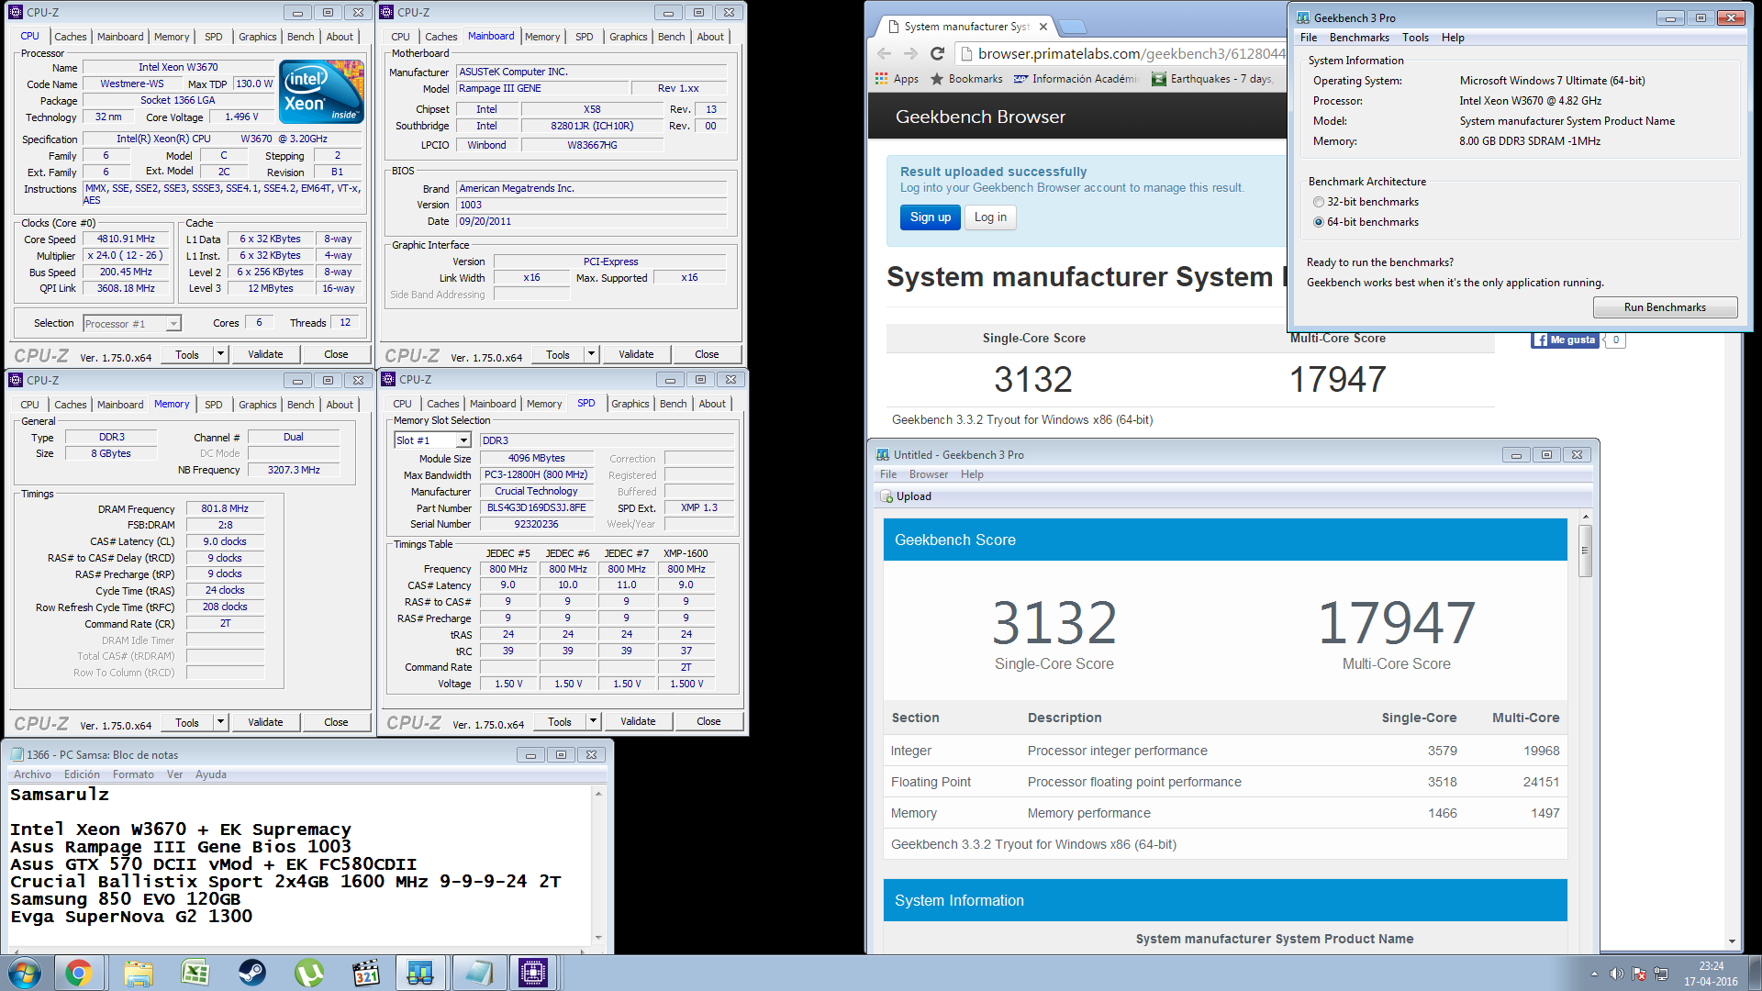1762x991 pixels.
Task: Open Tools dropdown arrow in Memory window
Action: [220, 722]
